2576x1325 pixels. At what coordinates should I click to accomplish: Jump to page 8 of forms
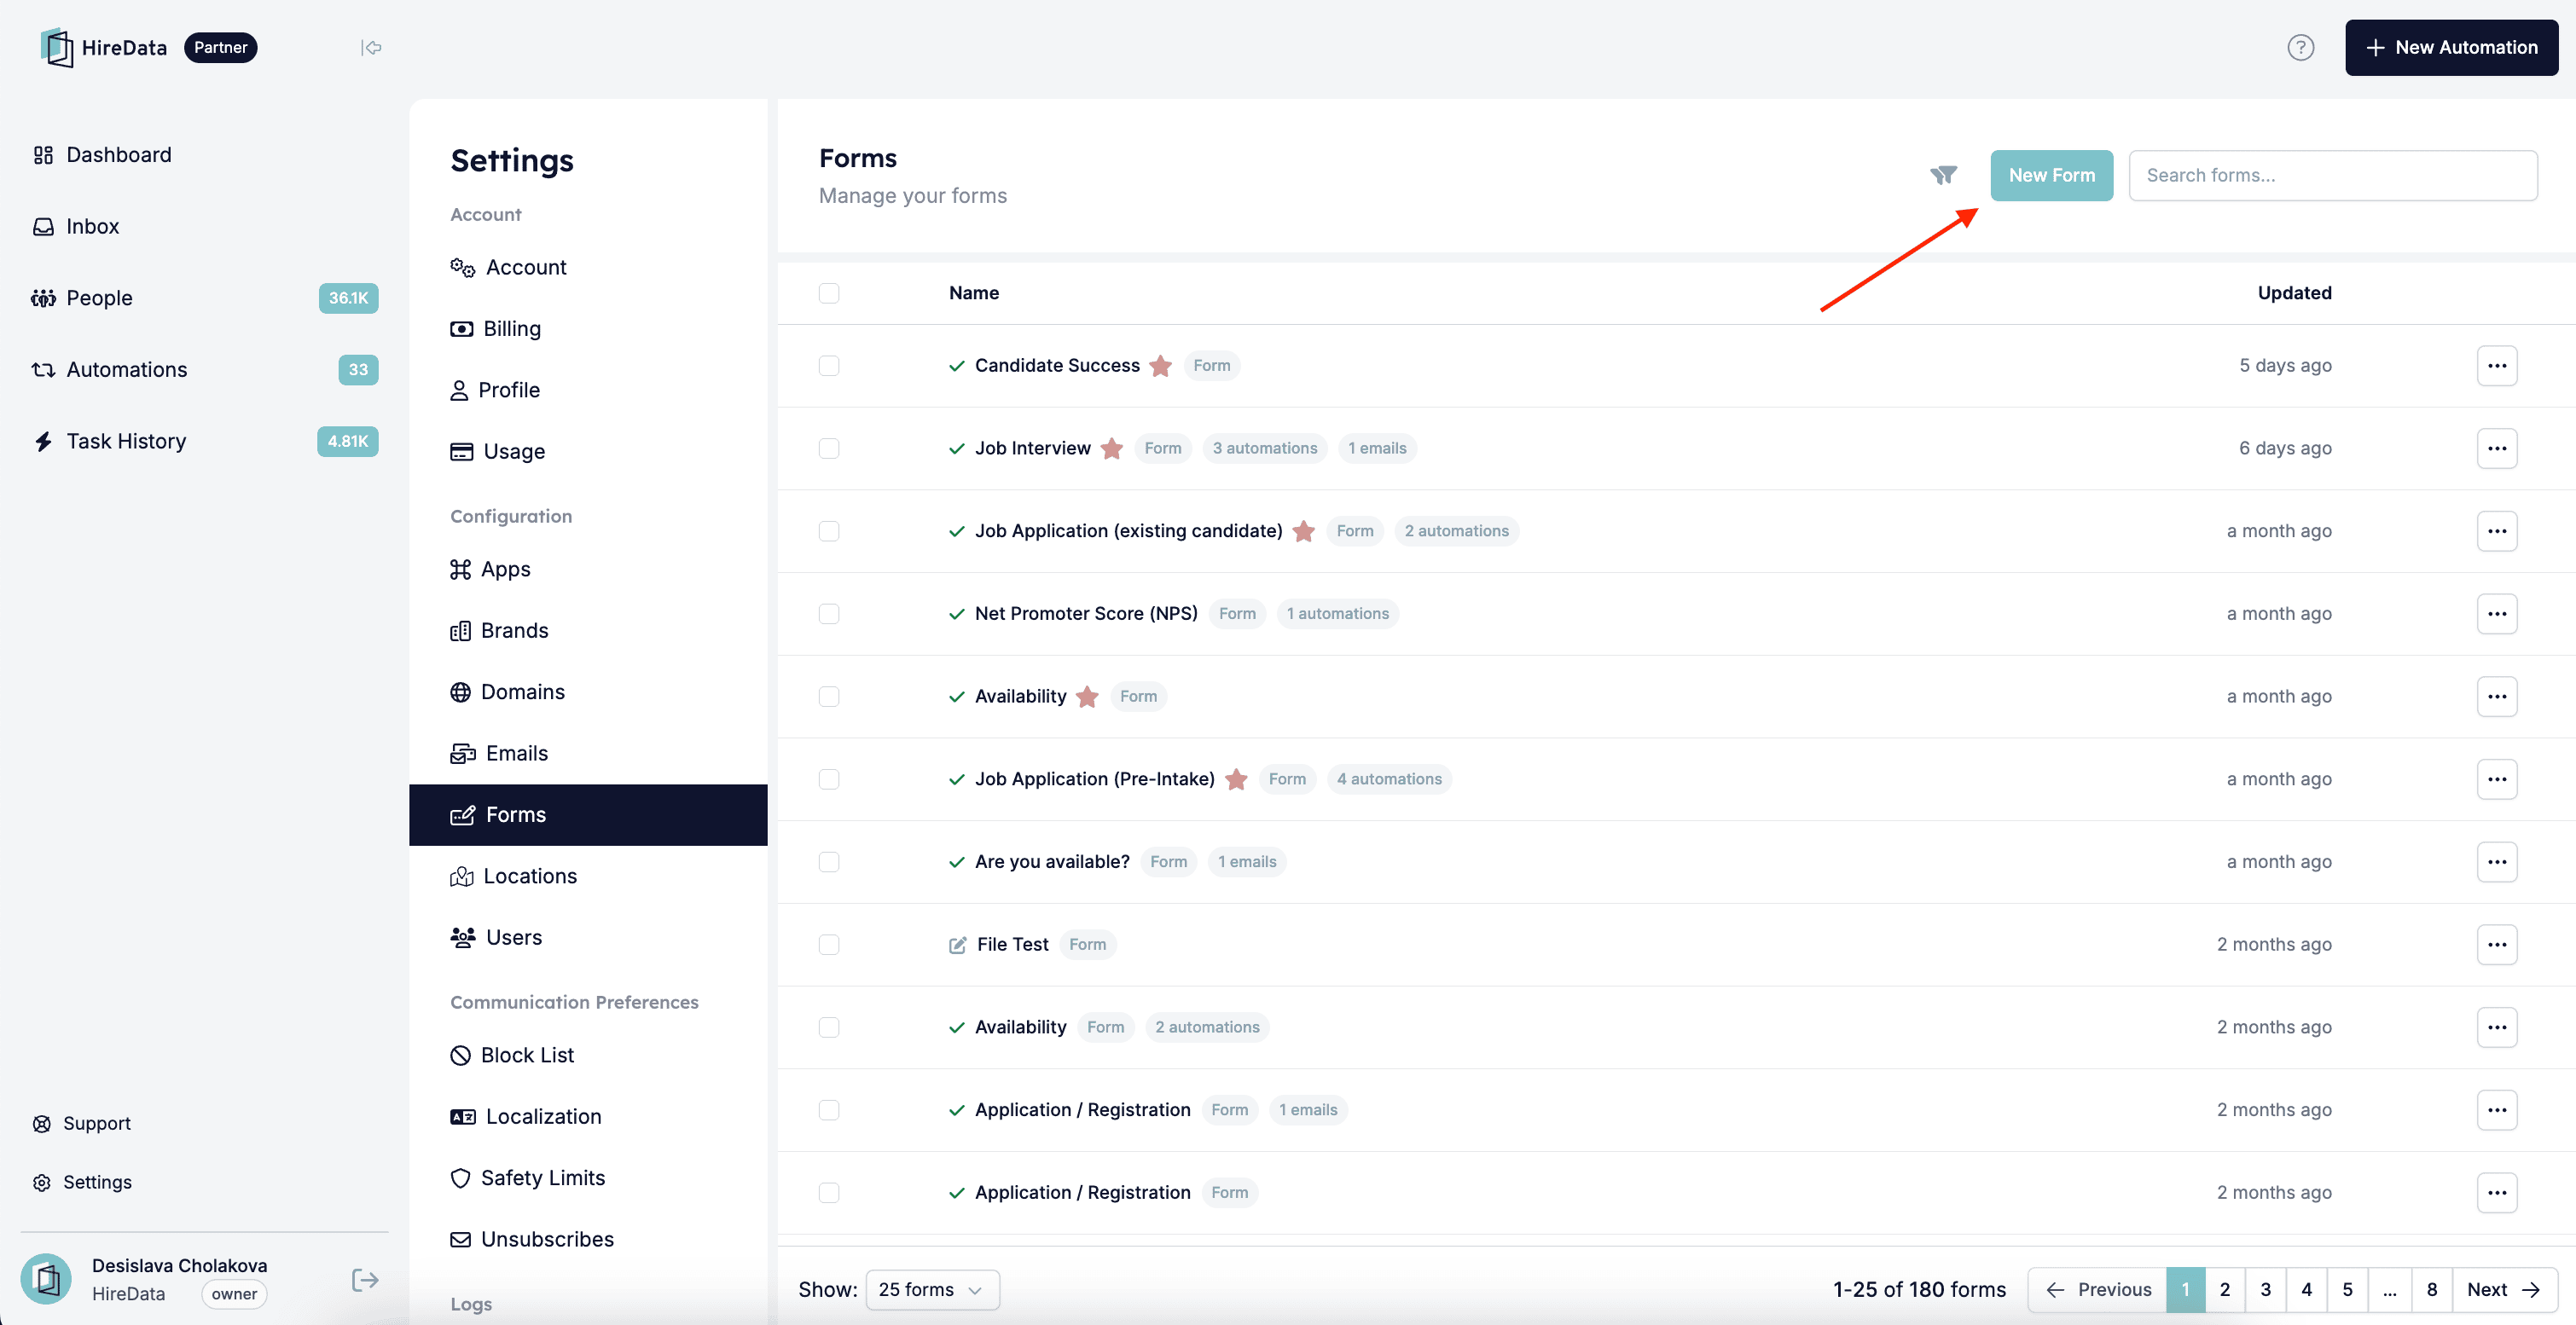click(2431, 1289)
